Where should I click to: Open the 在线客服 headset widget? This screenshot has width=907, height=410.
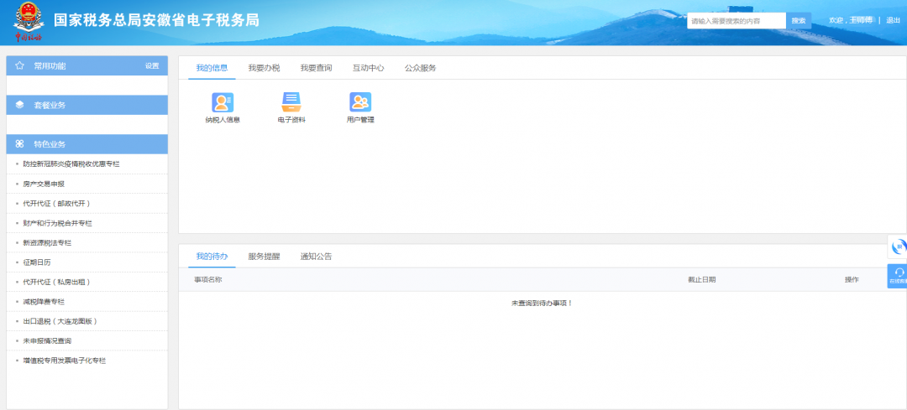[899, 276]
